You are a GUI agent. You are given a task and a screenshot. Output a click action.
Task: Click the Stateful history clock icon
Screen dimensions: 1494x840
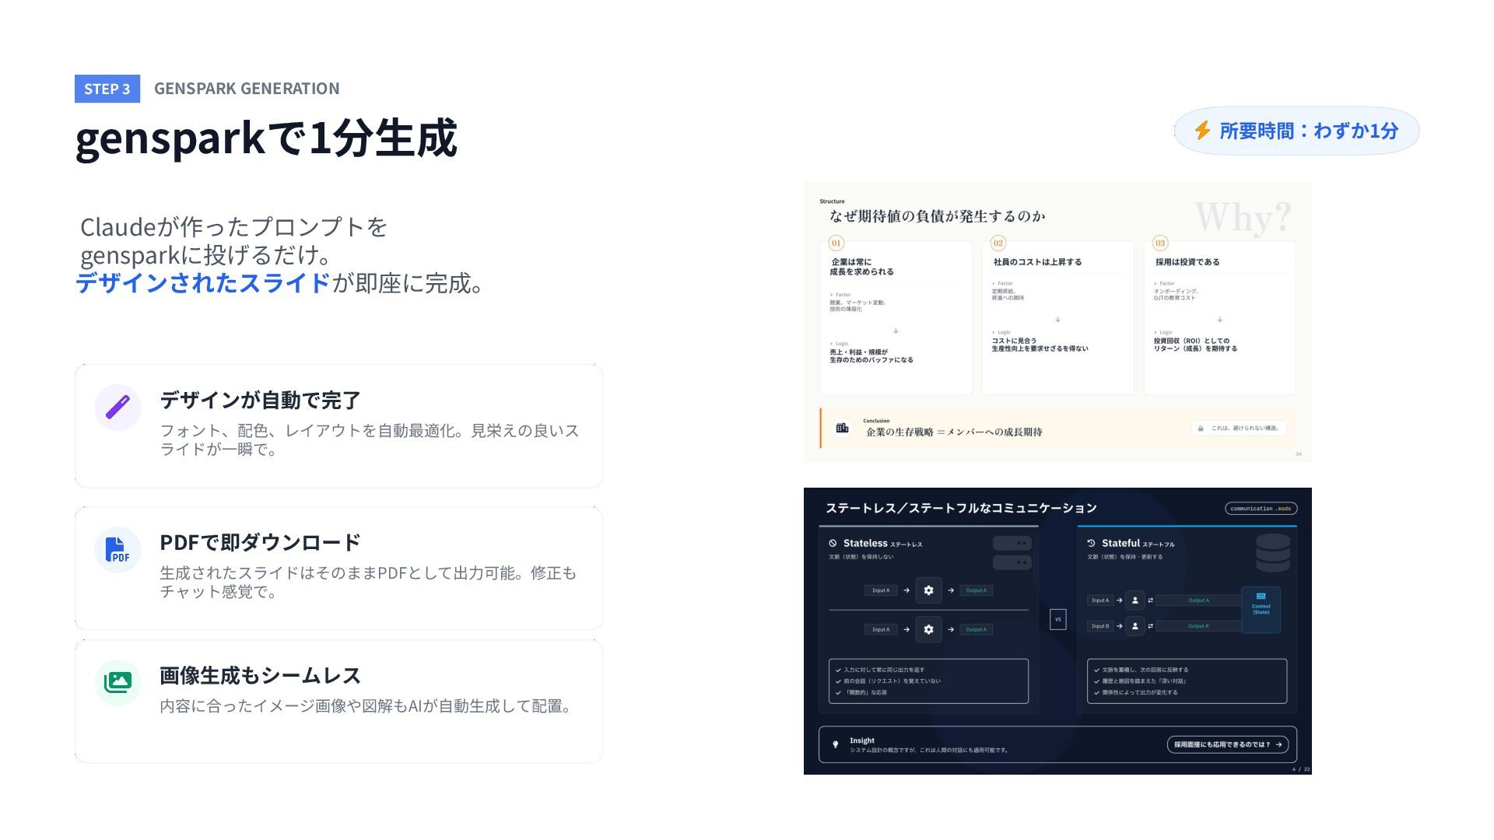tap(1091, 543)
